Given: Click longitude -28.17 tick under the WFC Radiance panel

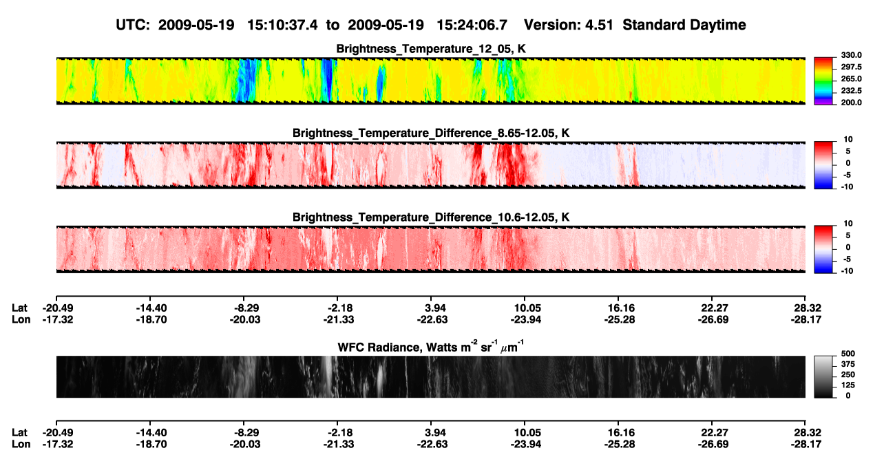Looking at the screenshot, I should [805, 443].
